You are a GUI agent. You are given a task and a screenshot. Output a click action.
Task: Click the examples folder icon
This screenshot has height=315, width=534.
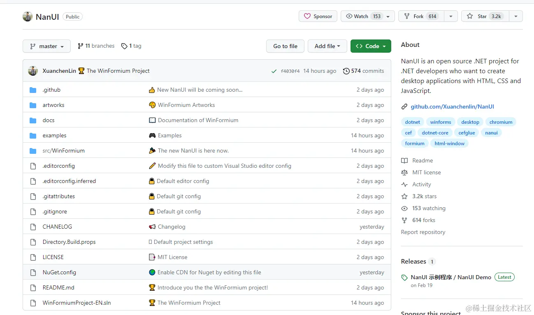tap(33, 135)
